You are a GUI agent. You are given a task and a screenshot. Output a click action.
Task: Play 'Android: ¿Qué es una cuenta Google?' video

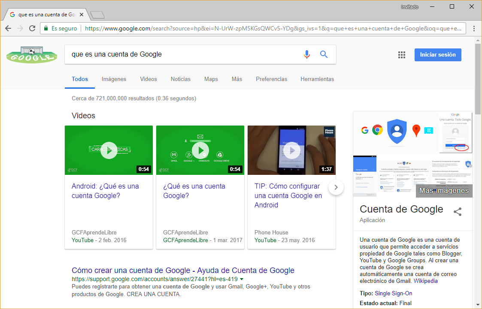click(109, 150)
